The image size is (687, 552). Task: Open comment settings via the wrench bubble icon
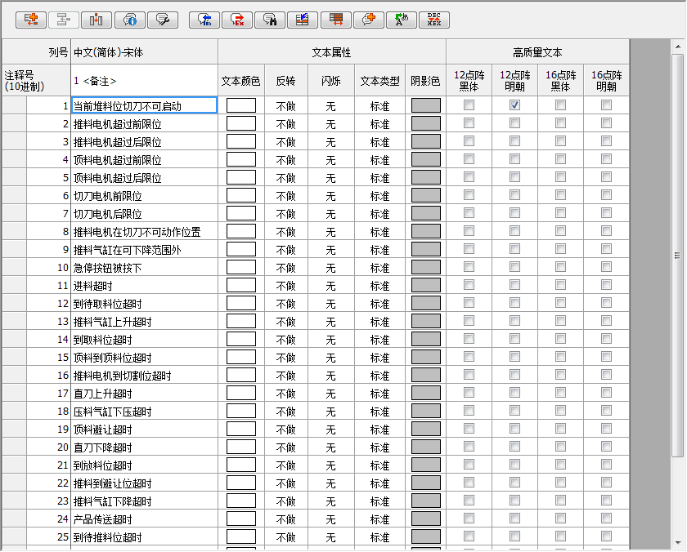[x=163, y=20]
